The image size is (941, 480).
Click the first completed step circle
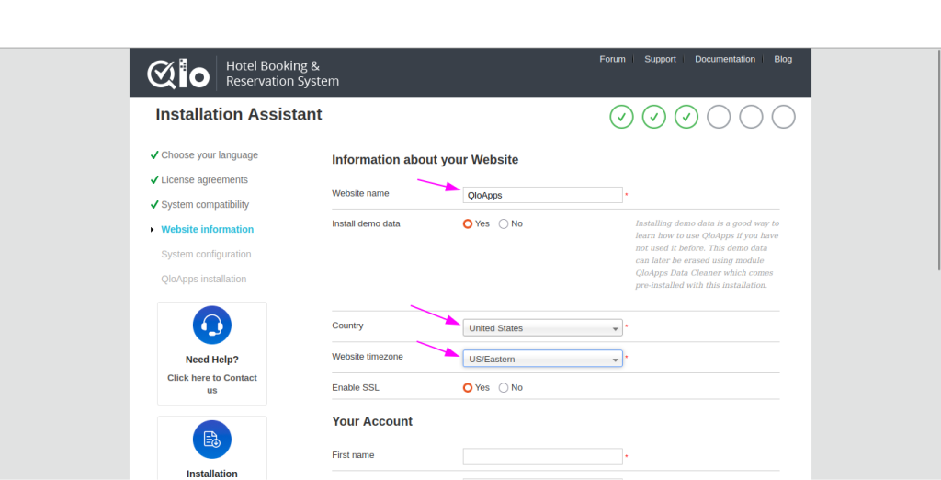(622, 117)
